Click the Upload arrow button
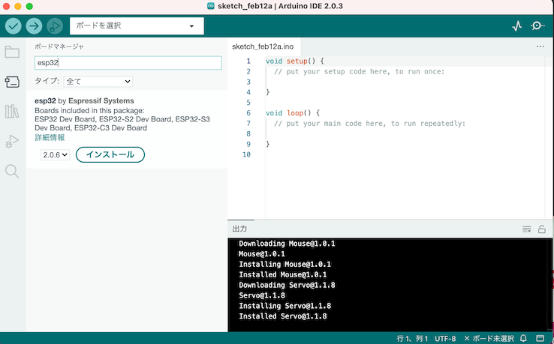 point(34,25)
